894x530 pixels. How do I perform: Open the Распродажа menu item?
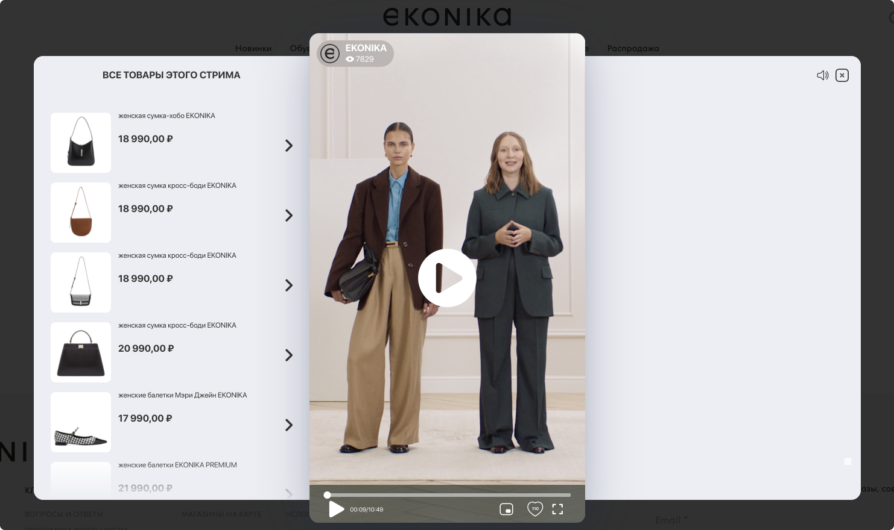click(x=633, y=48)
